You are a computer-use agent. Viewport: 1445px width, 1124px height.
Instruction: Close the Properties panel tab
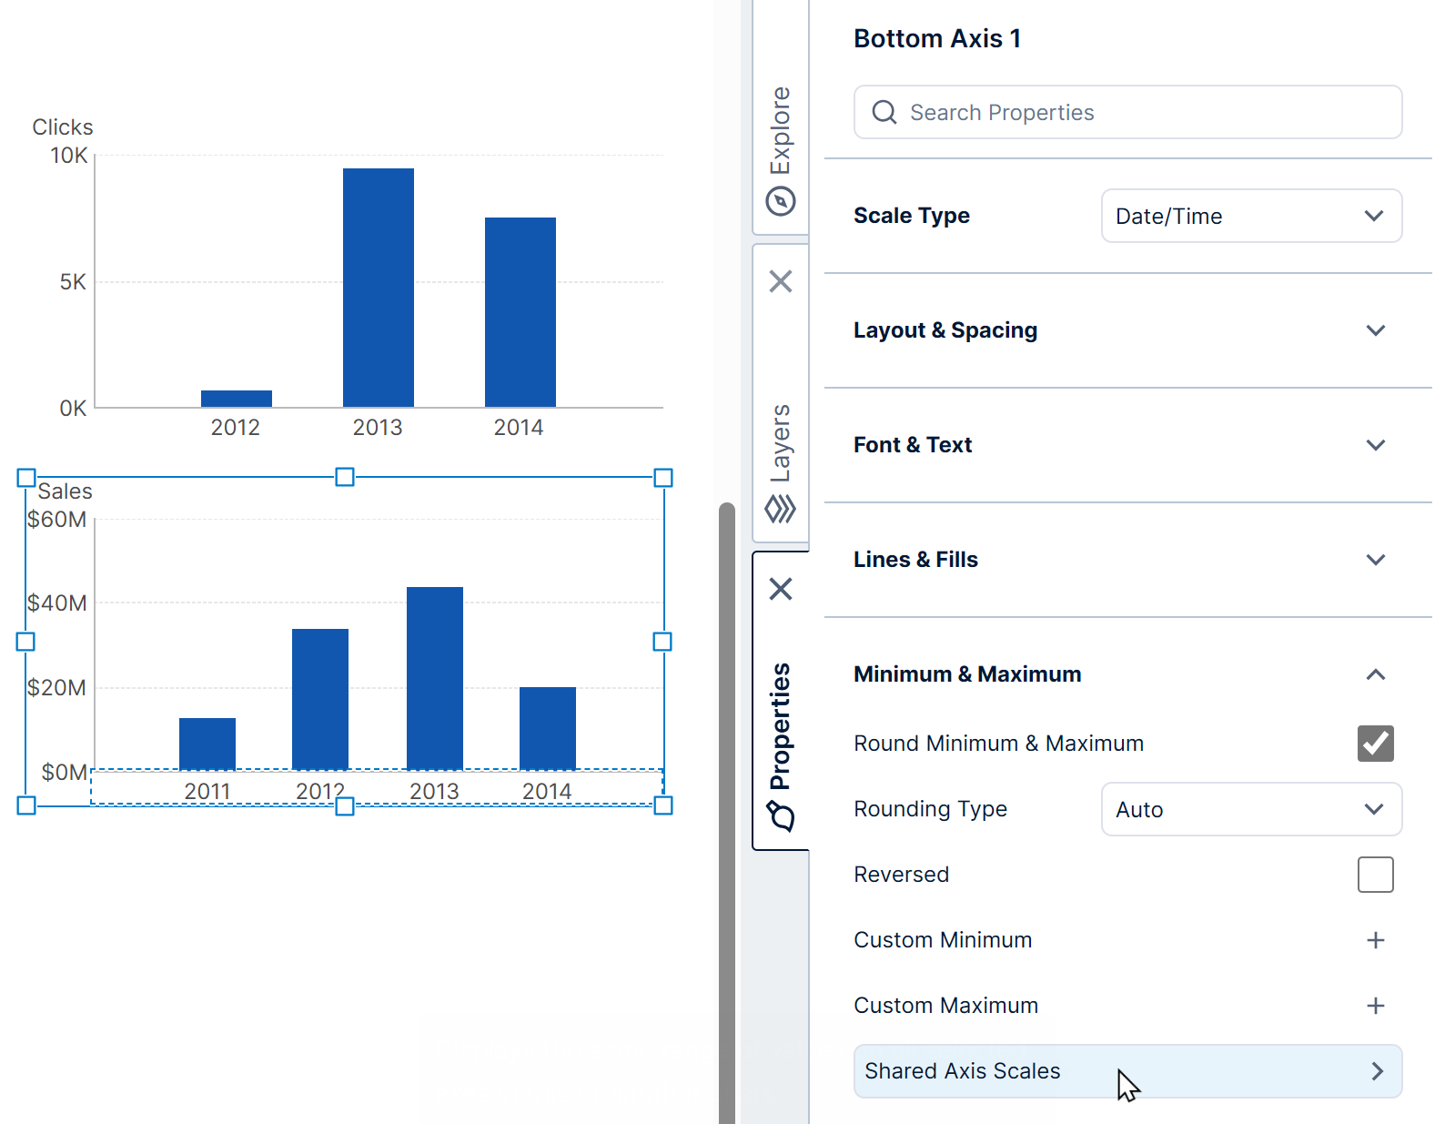(781, 589)
